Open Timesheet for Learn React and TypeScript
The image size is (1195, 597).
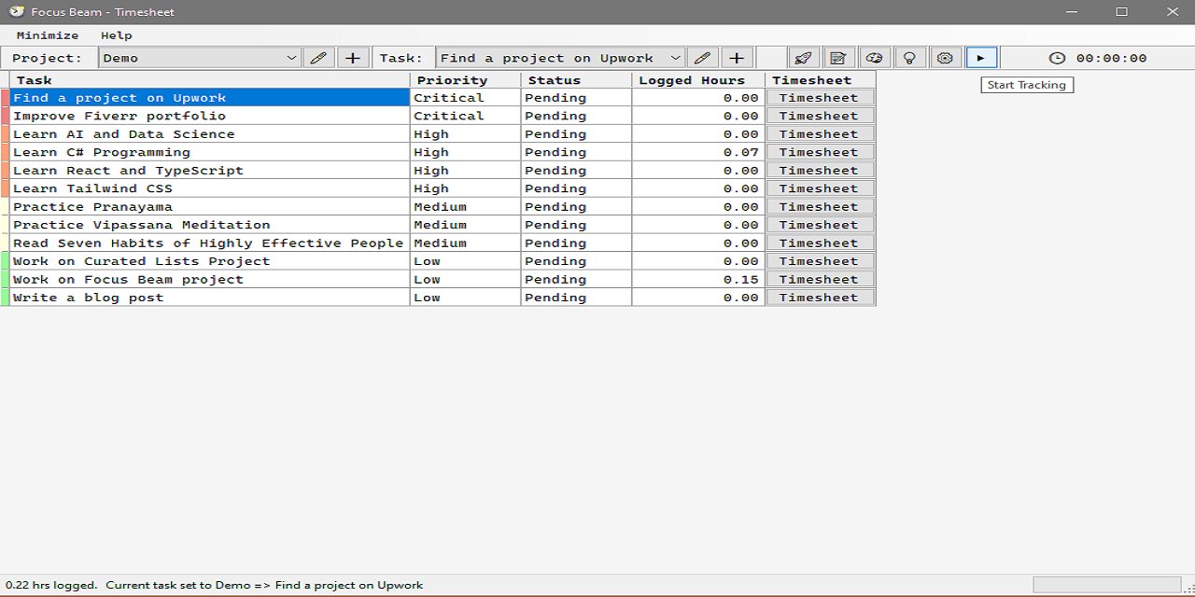point(820,171)
